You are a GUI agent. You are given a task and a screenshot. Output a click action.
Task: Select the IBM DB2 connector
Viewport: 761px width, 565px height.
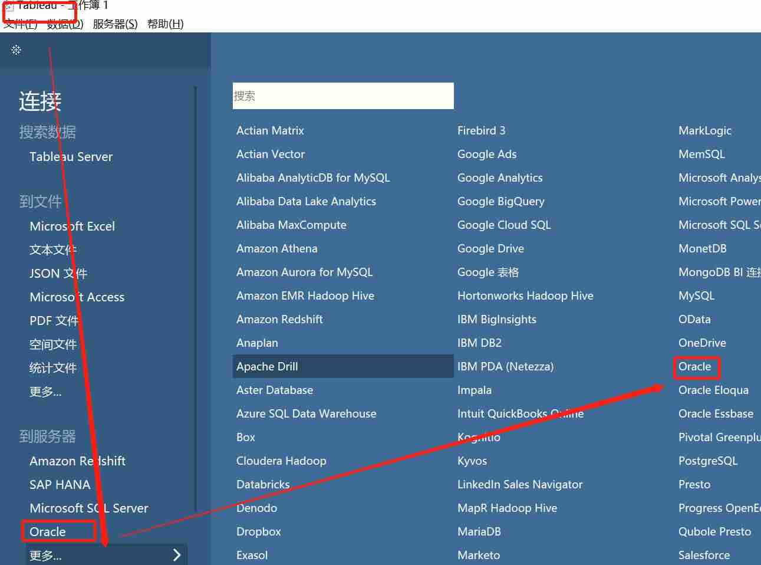479,343
